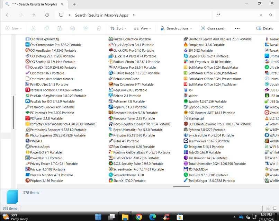Screen dimensions: 279x221
Task: Click the PDFgear 2.1.8 Portable icon
Action: pyautogui.click(x=27, y=118)
